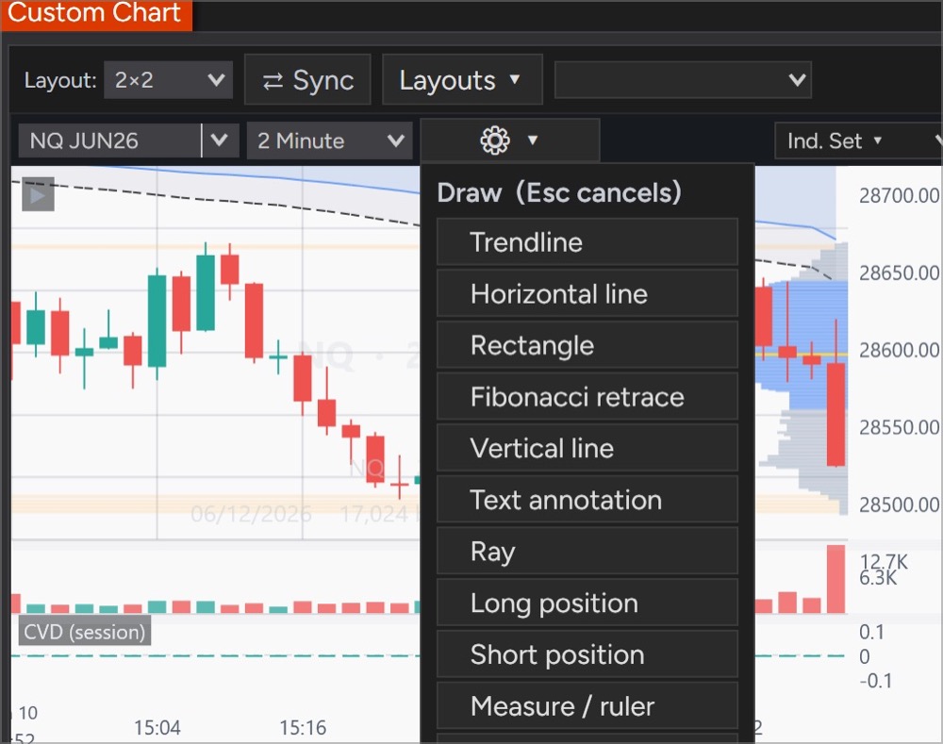Click the NQ JUN26 instrument field
This screenshot has width=943, height=744.
(109, 141)
